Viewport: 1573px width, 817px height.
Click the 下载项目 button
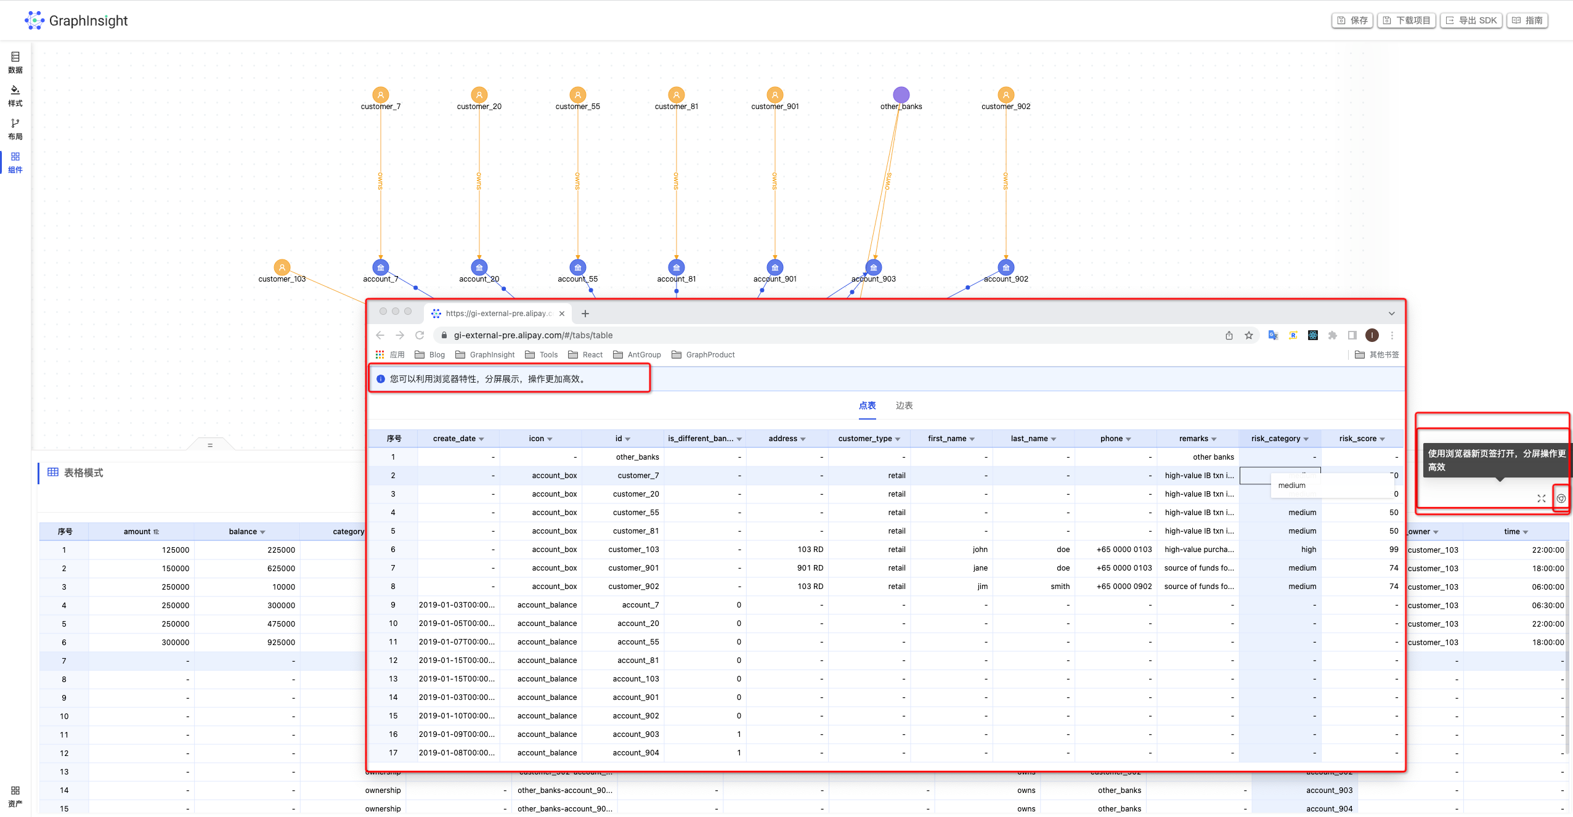1407,20
